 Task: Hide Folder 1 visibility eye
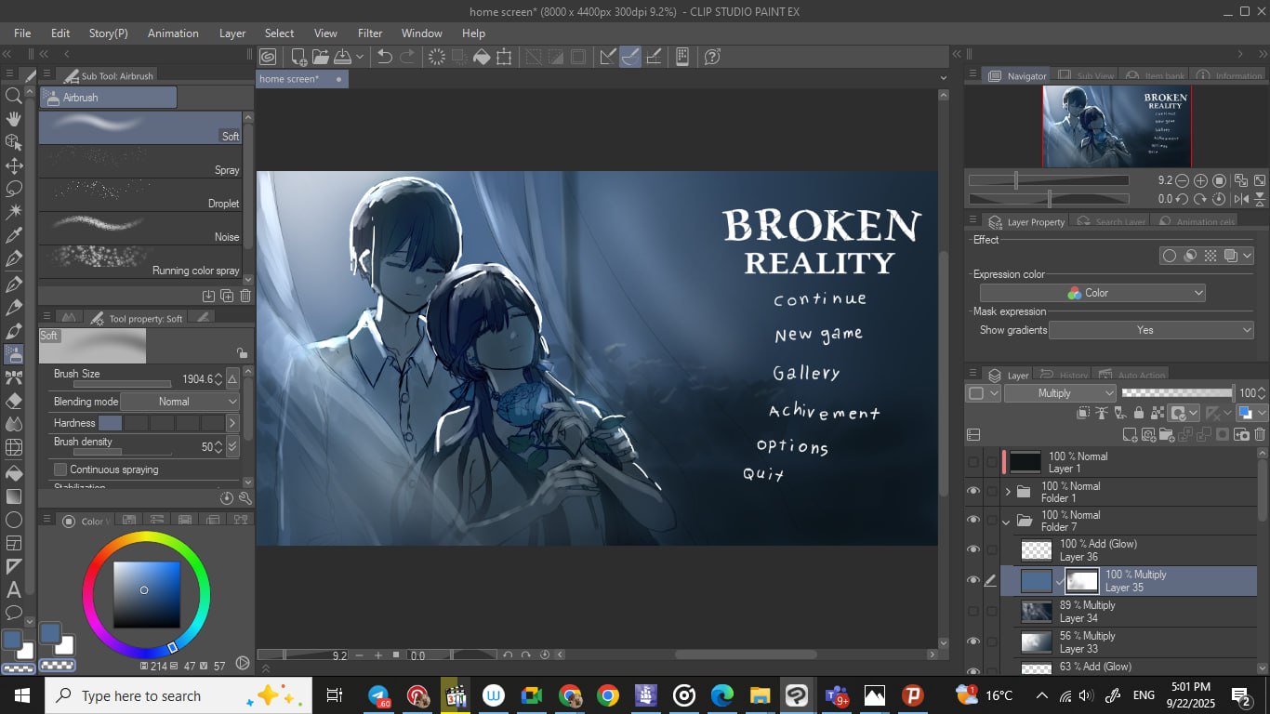coord(973,492)
